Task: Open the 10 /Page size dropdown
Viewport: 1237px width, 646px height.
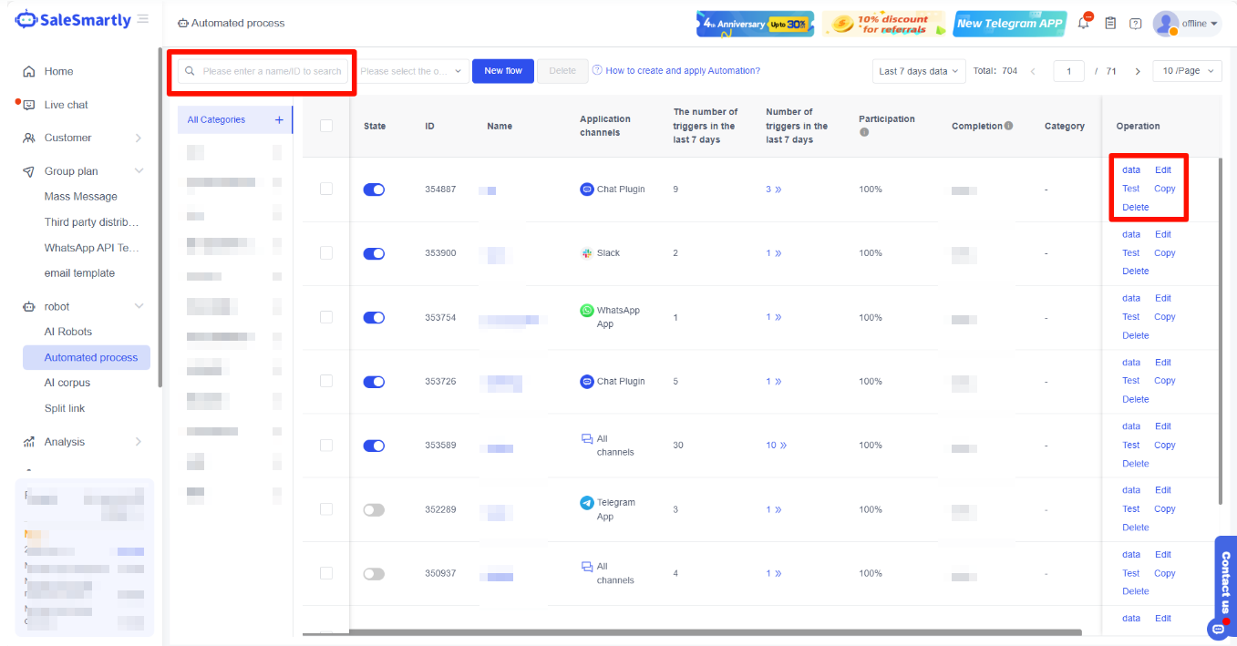Action: point(1186,71)
